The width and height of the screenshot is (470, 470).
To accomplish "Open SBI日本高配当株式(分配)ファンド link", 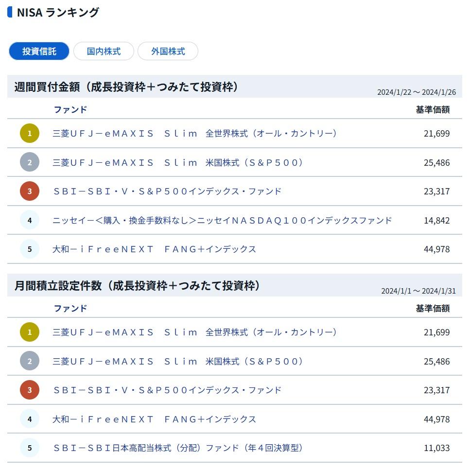I will tap(178, 448).
